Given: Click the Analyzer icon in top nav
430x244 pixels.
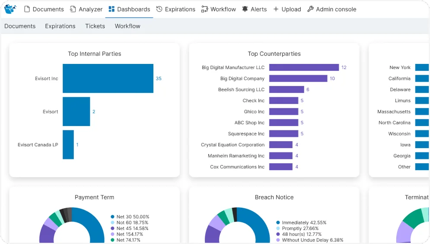Looking at the screenshot, I should pos(73,9).
